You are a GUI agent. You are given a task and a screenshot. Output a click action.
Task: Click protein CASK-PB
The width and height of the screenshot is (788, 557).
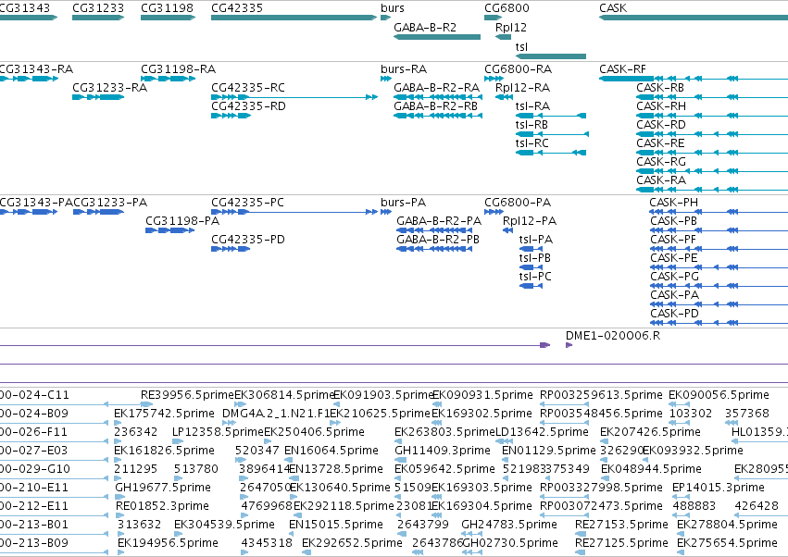click(719, 230)
